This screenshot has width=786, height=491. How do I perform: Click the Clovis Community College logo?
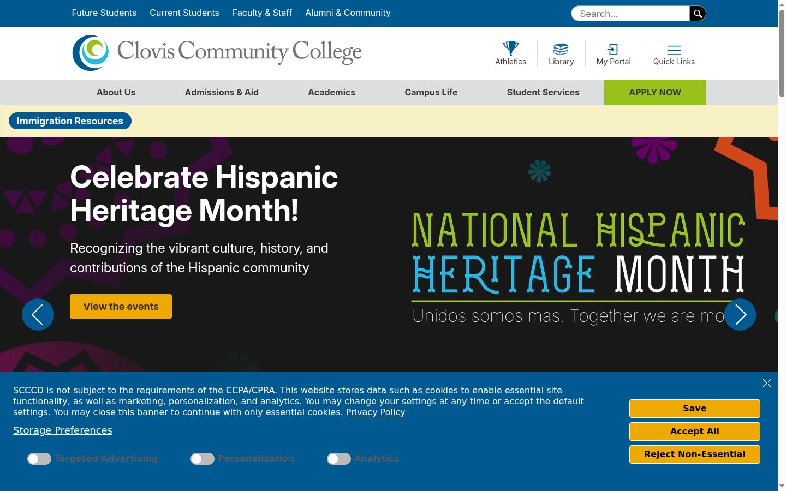tap(217, 53)
